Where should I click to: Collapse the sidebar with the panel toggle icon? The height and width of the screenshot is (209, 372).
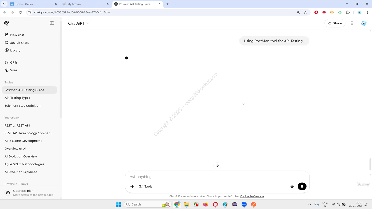tap(52, 23)
